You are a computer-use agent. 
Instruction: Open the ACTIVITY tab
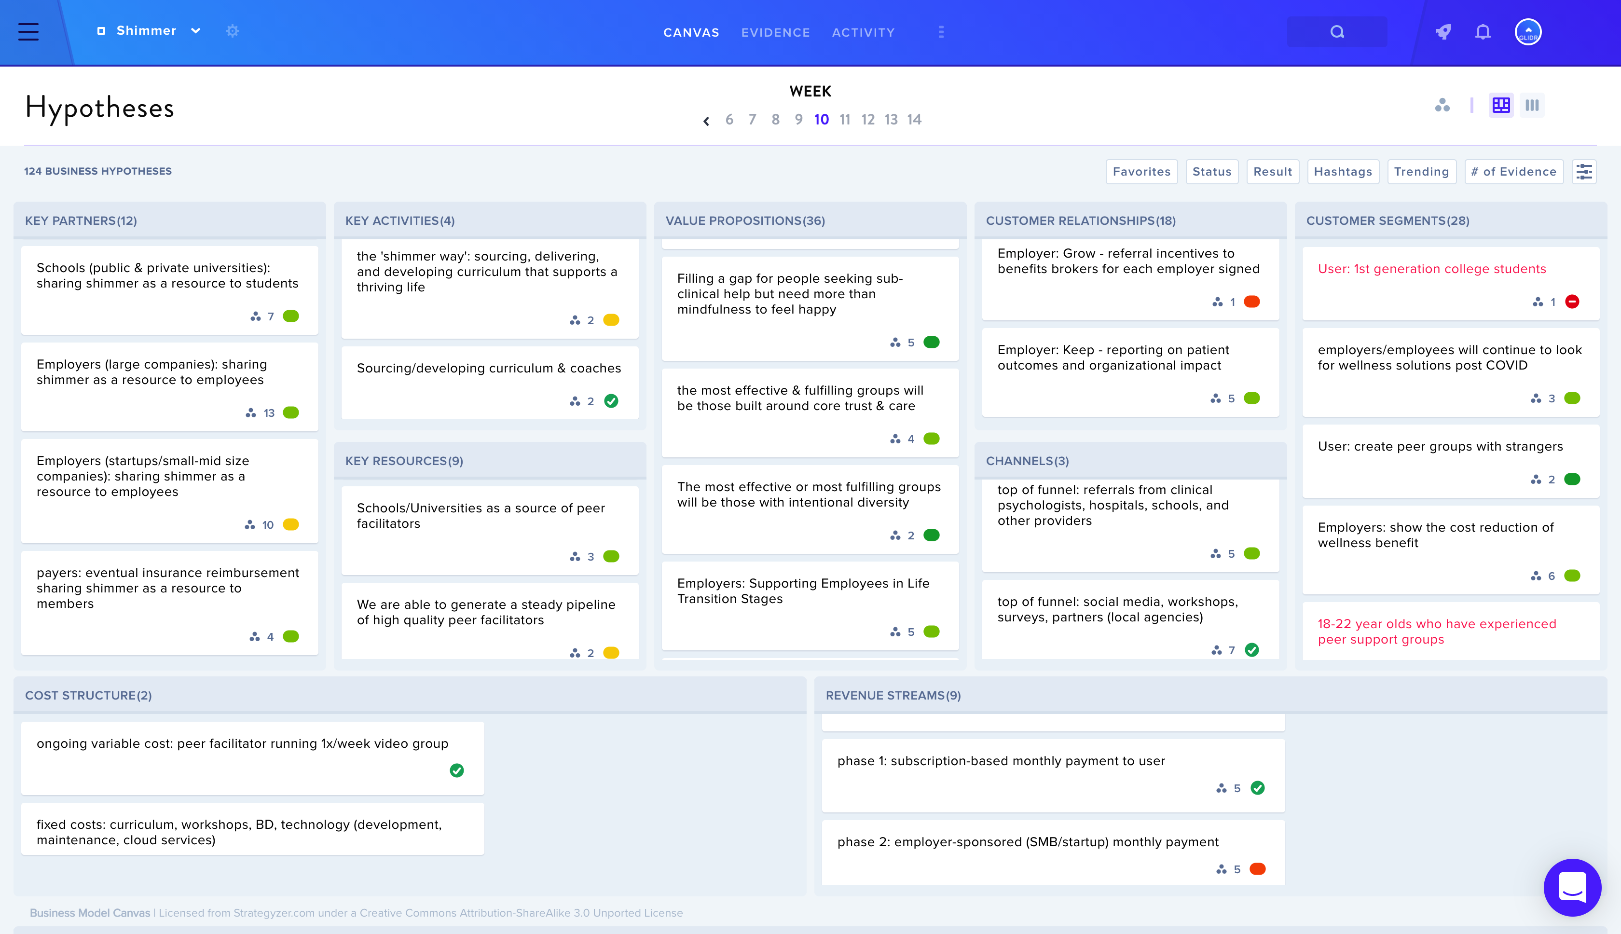tap(863, 32)
